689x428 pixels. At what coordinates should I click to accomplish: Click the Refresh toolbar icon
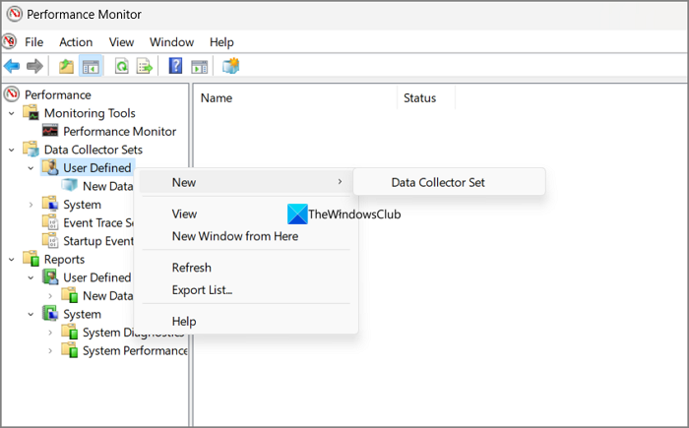[x=121, y=66]
